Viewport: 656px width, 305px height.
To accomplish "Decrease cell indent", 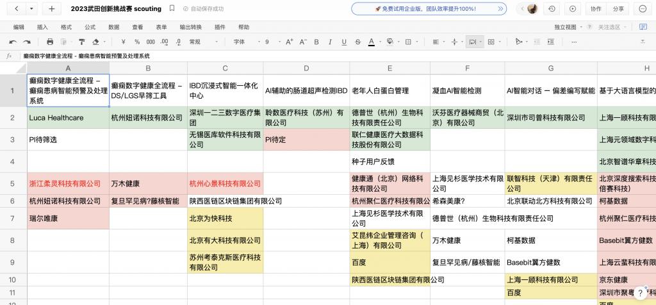I will 537,42.
